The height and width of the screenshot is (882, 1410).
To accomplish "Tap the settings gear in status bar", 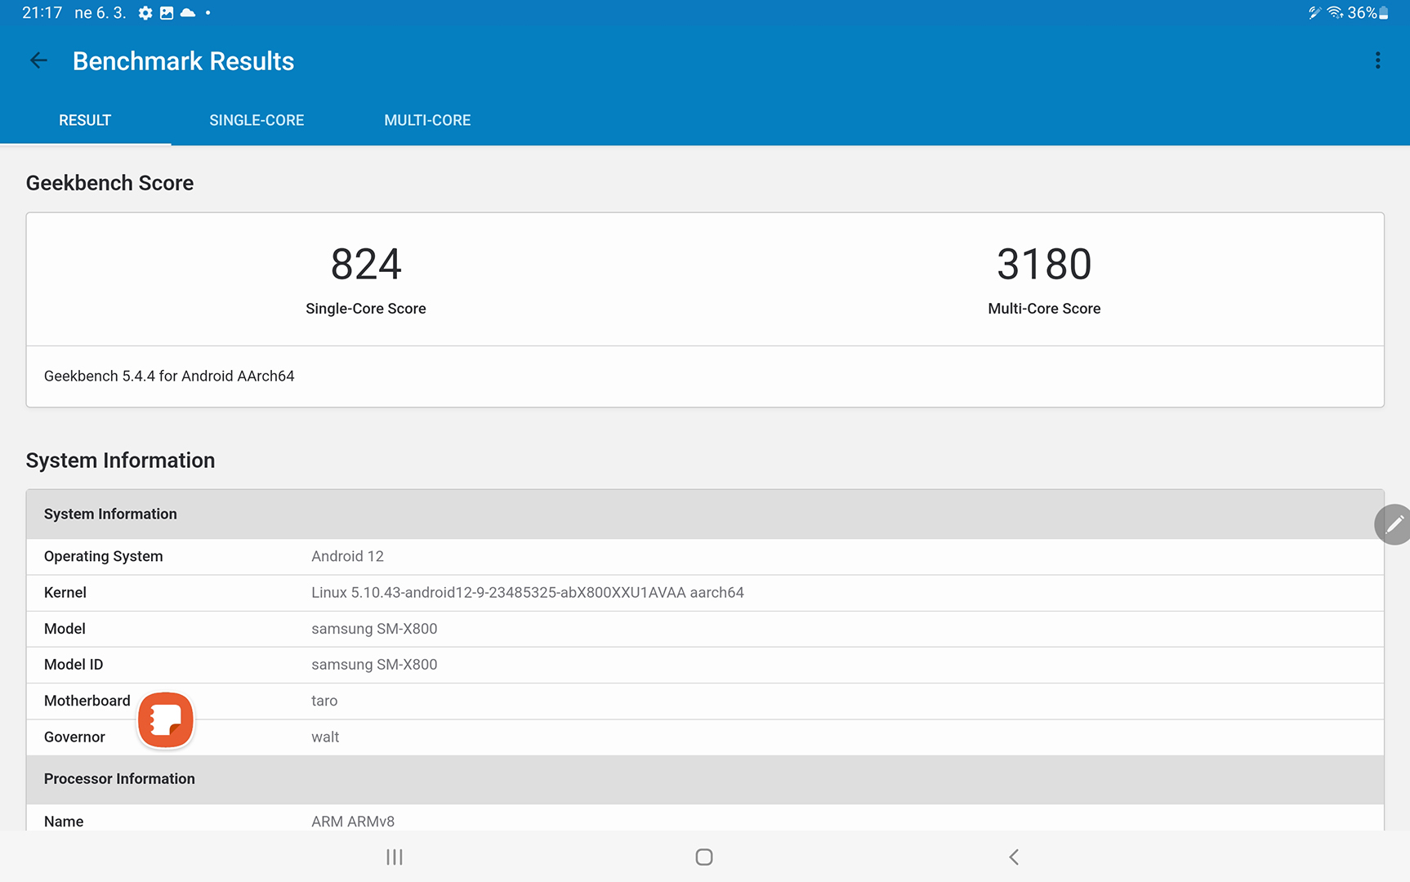I will (145, 13).
